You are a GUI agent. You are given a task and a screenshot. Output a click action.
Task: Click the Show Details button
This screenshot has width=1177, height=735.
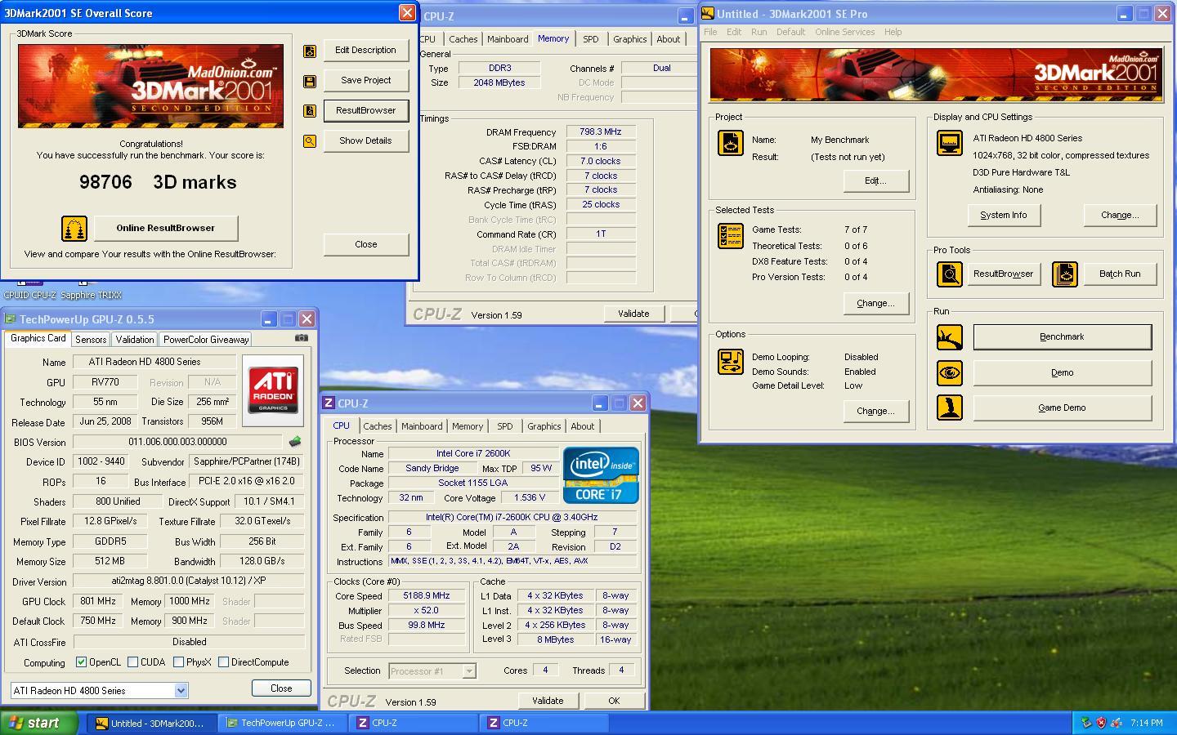(x=365, y=140)
